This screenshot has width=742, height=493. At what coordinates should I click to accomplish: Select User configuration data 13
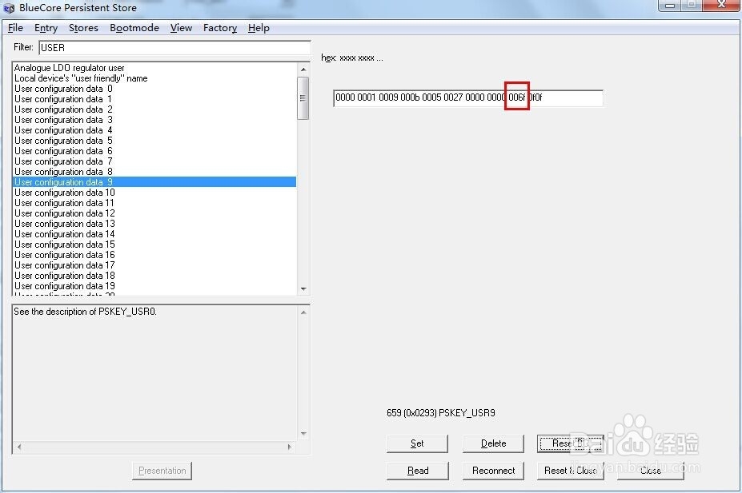point(154,224)
